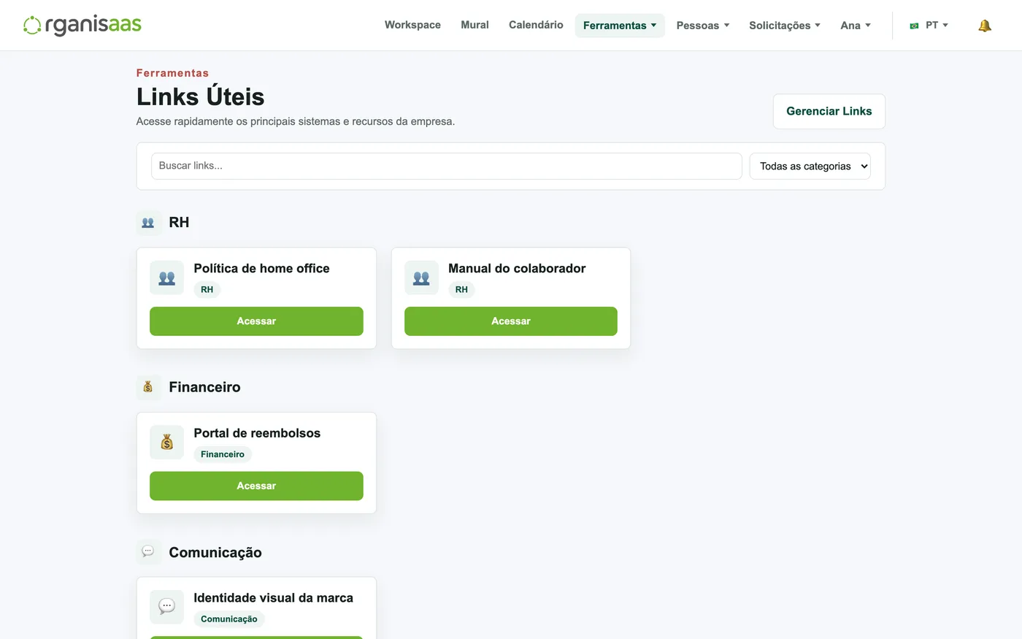1022x639 pixels.
Task: Click the Portal de reembolsos title
Action: [x=257, y=433]
